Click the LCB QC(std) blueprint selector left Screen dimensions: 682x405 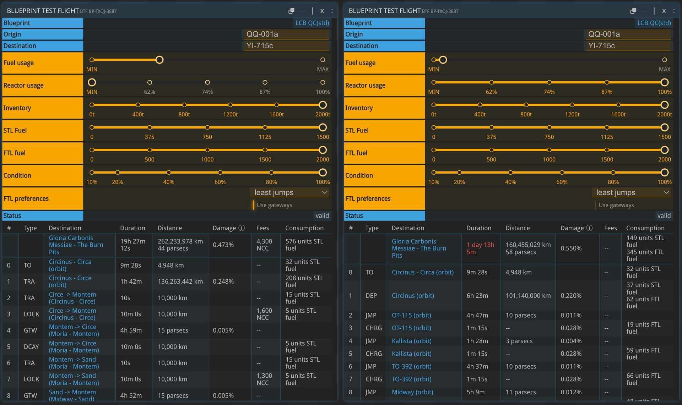312,23
